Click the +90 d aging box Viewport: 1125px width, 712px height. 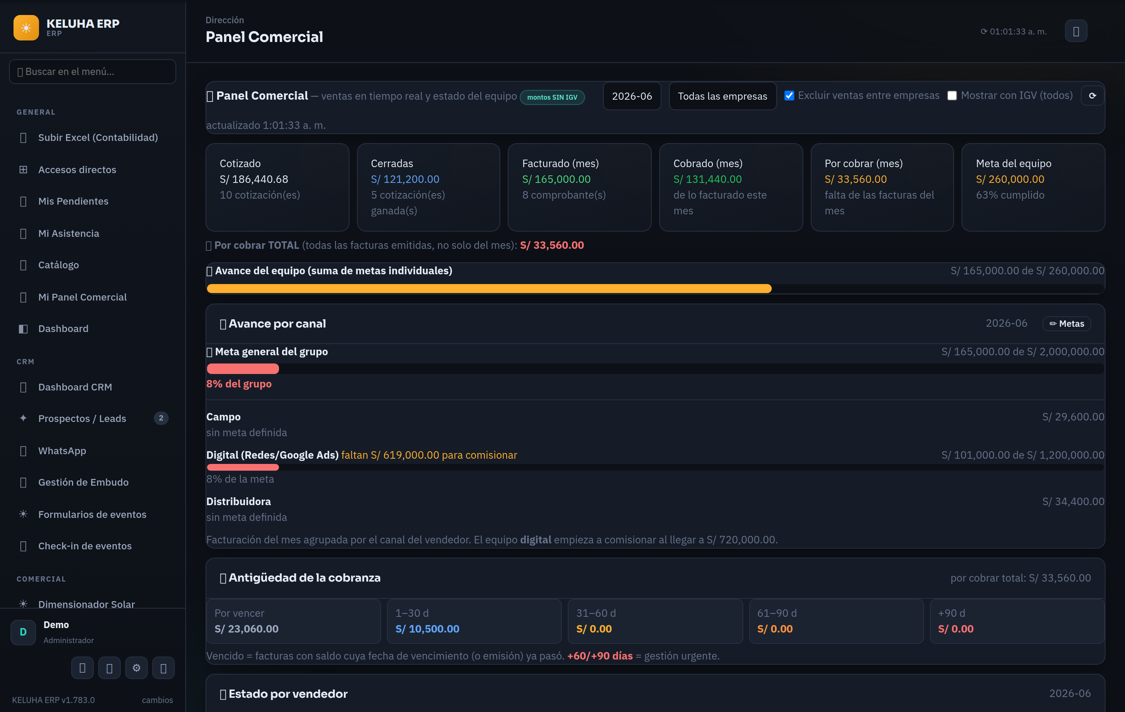1017,621
